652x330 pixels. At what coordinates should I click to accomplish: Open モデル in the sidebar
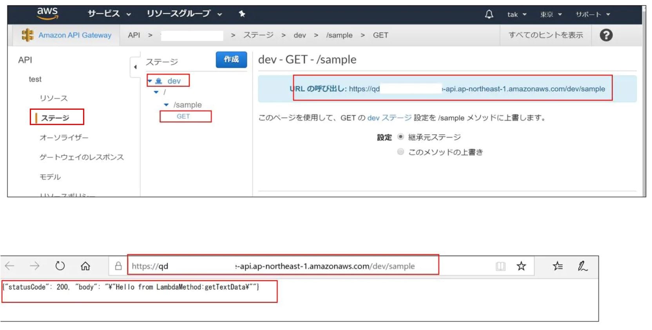pyautogui.click(x=50, y=177)
